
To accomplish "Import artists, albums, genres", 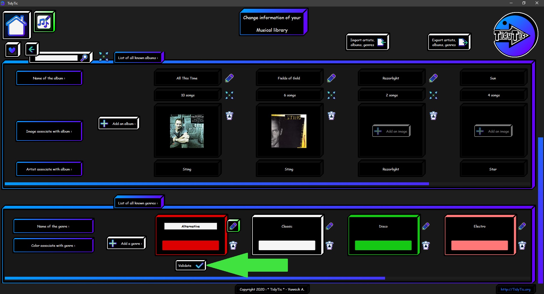I will coord(367,42).
